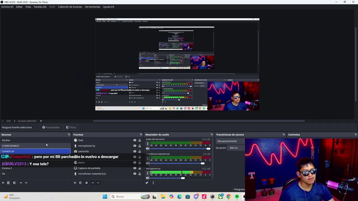Image resolution: width=358 pixels, height=201 pixels.
Task: Add a new source in Fuentes toolbar
Action: click(x=75, y=183)
